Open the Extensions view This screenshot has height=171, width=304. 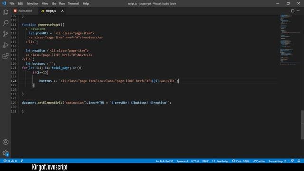pyautogui.click(x=5, y=56)
